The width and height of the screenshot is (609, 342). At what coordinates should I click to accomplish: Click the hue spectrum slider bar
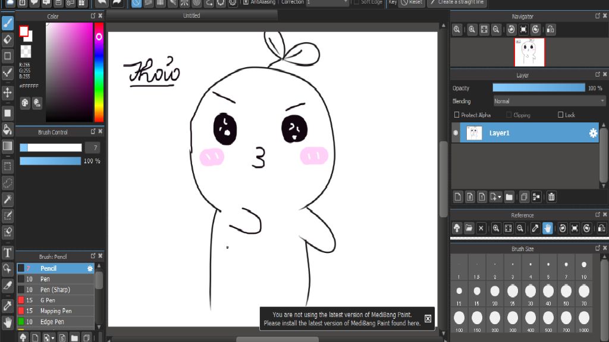(99, 72)
